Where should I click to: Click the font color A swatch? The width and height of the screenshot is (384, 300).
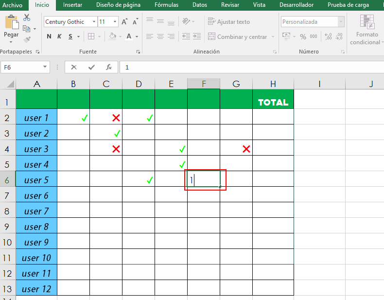[x=129, y=36]
